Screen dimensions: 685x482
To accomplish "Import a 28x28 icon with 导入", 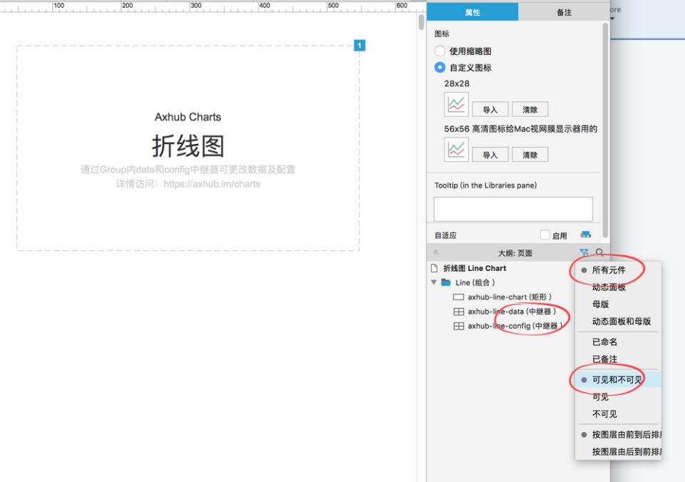I will pyautogui.click(x=490, y=110).
